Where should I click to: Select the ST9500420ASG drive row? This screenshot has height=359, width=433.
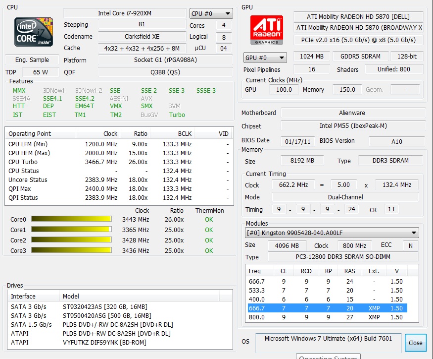click(120, 315)
